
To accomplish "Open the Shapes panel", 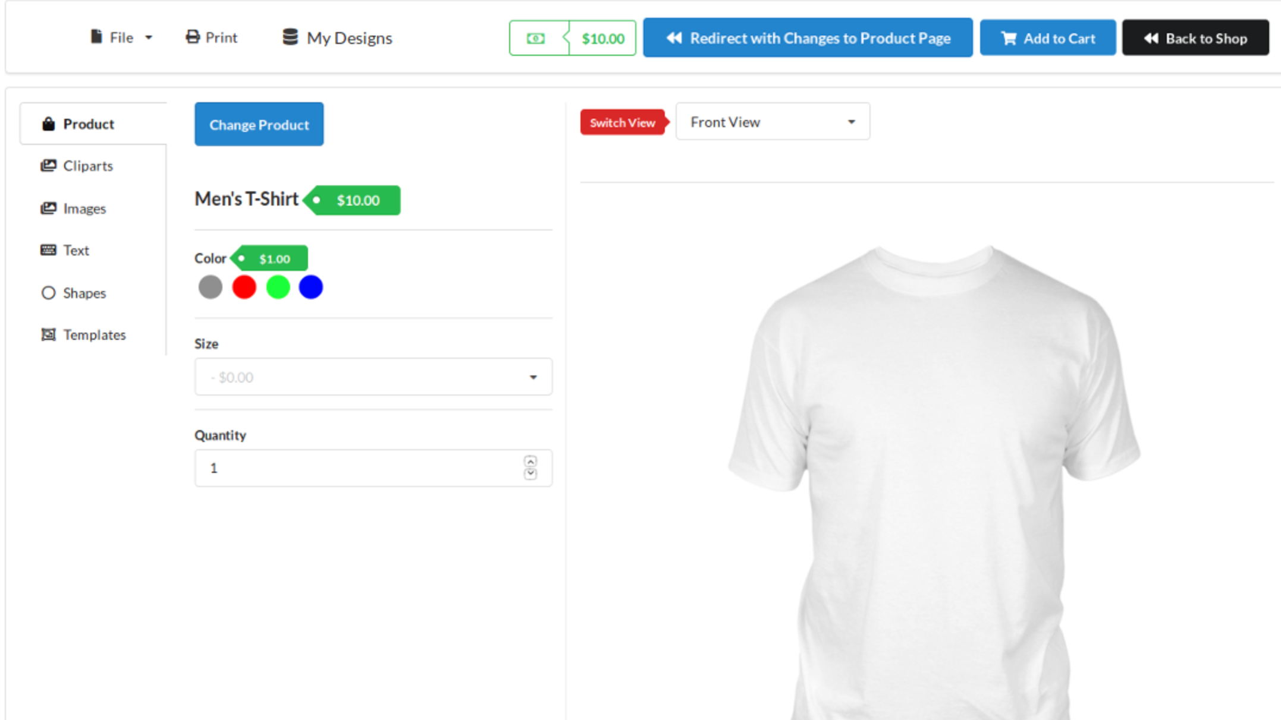I will 83,292.
